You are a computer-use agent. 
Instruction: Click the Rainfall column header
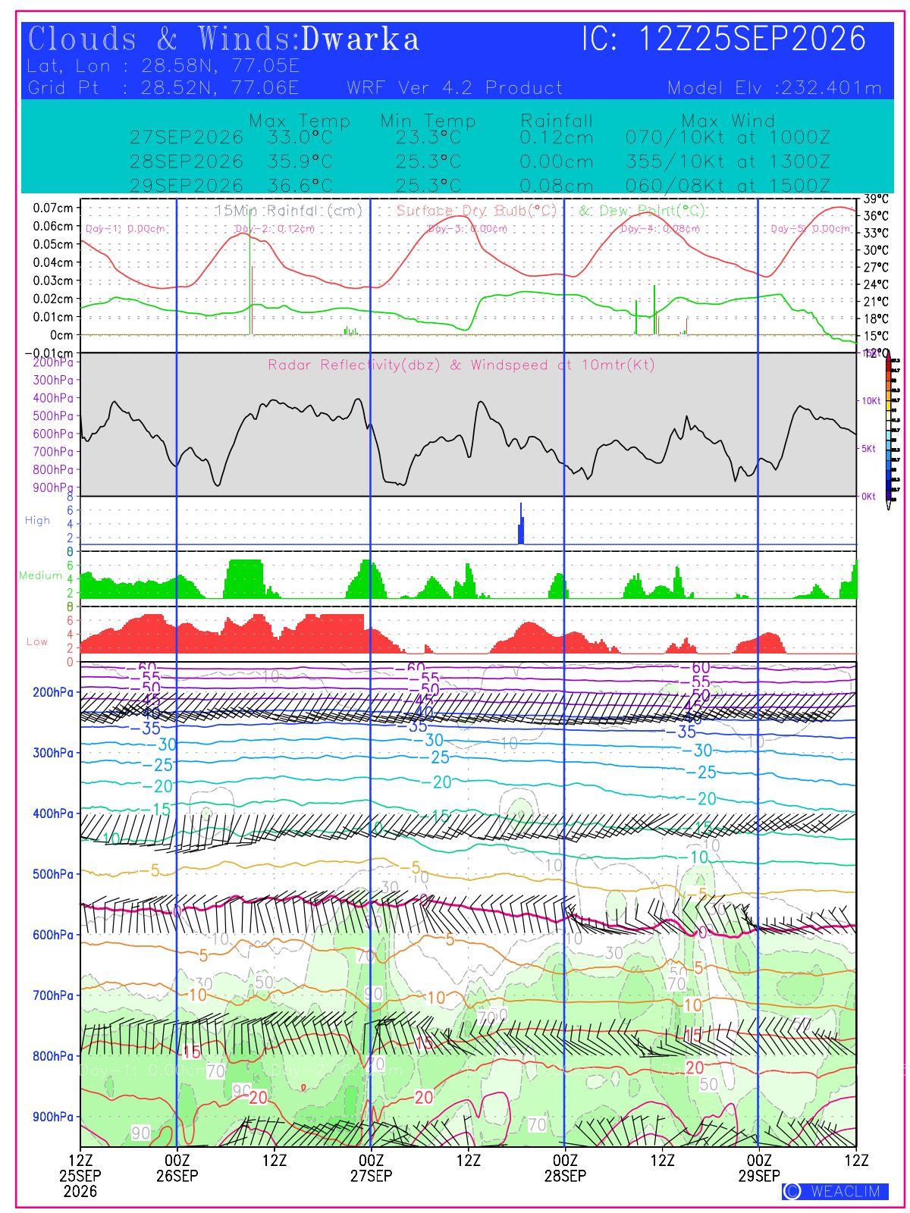pos(557,121)
